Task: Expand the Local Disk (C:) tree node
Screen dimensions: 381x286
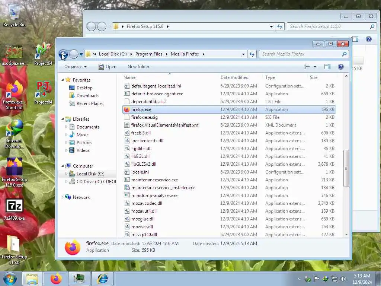Action: point(66,174)
